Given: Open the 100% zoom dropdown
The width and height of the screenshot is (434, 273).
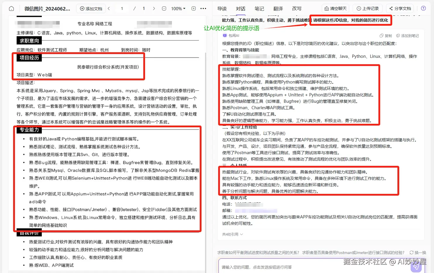Looking at the screenshot, I should (x=178, y=8).
